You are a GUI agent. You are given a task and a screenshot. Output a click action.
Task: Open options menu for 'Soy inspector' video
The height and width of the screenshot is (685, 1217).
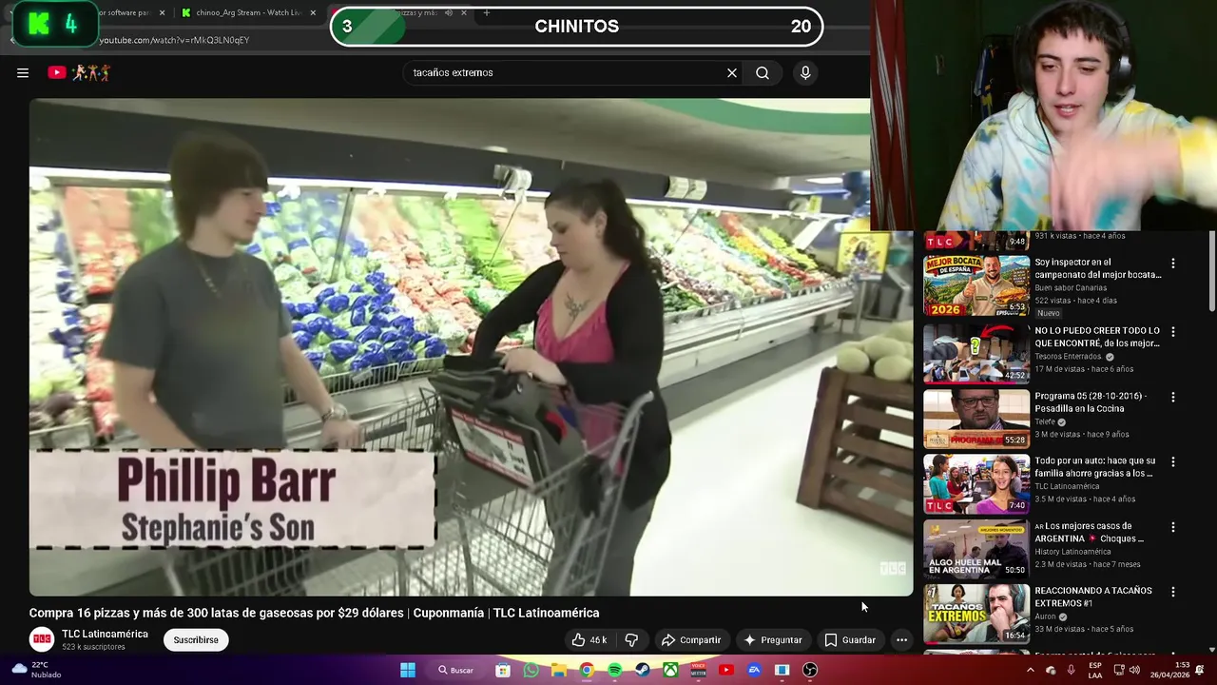point(1172,264)
